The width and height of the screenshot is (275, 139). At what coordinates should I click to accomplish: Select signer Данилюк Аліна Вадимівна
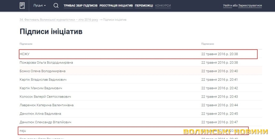click(x=40, y=114)
